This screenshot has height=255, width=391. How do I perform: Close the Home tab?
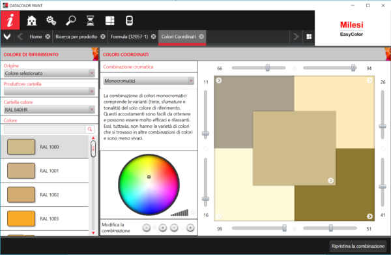tap(48, 37)
